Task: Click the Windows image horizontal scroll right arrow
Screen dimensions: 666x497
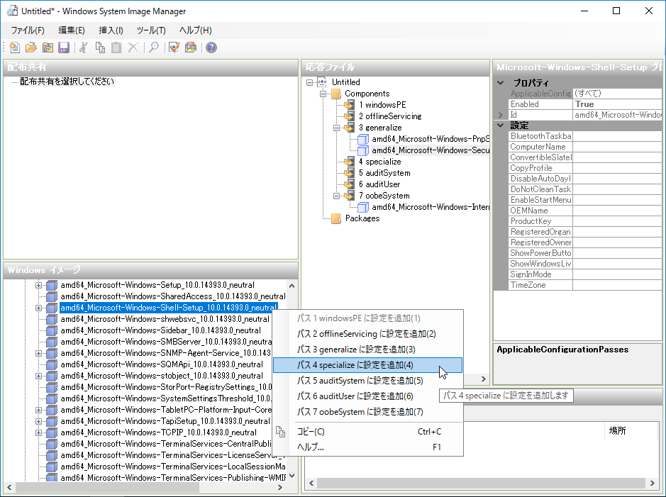Action: [x=280, y=487]
